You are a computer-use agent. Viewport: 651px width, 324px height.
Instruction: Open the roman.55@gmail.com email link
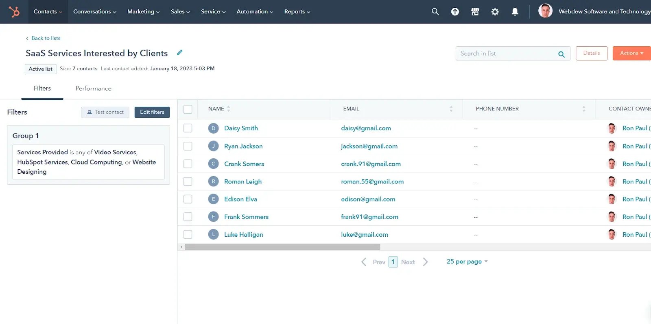pyautogui.click(x=372, y=181)
